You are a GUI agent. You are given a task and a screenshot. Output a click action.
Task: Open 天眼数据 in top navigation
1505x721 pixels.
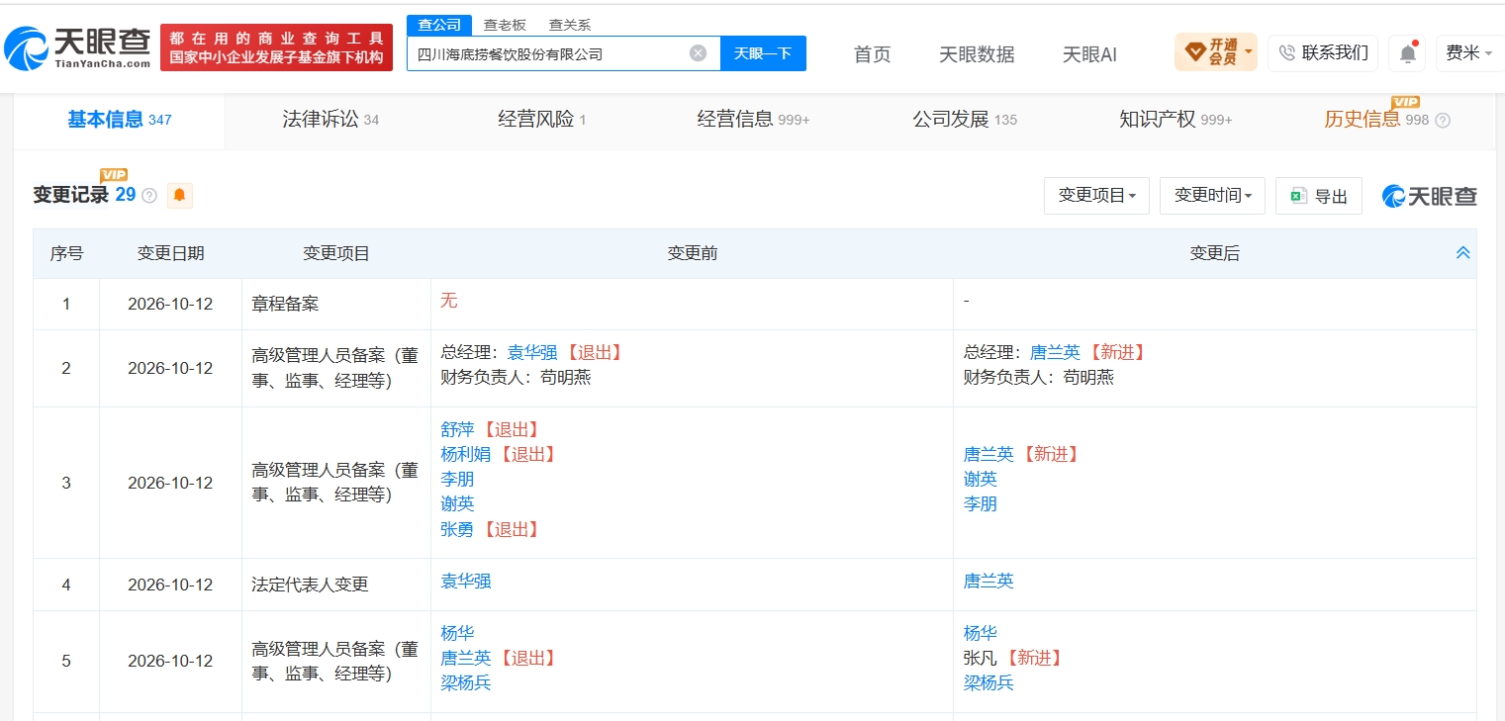coord(977,54)
